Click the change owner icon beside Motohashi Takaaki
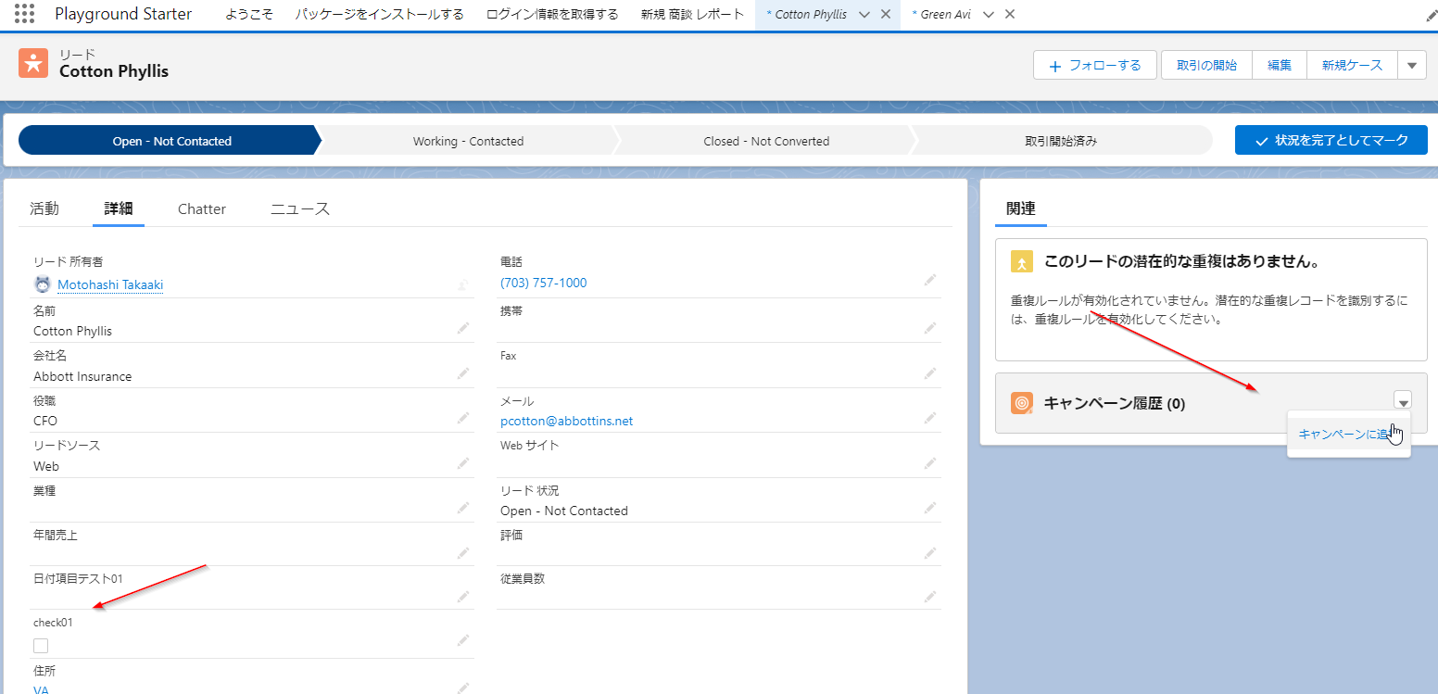 462,285
